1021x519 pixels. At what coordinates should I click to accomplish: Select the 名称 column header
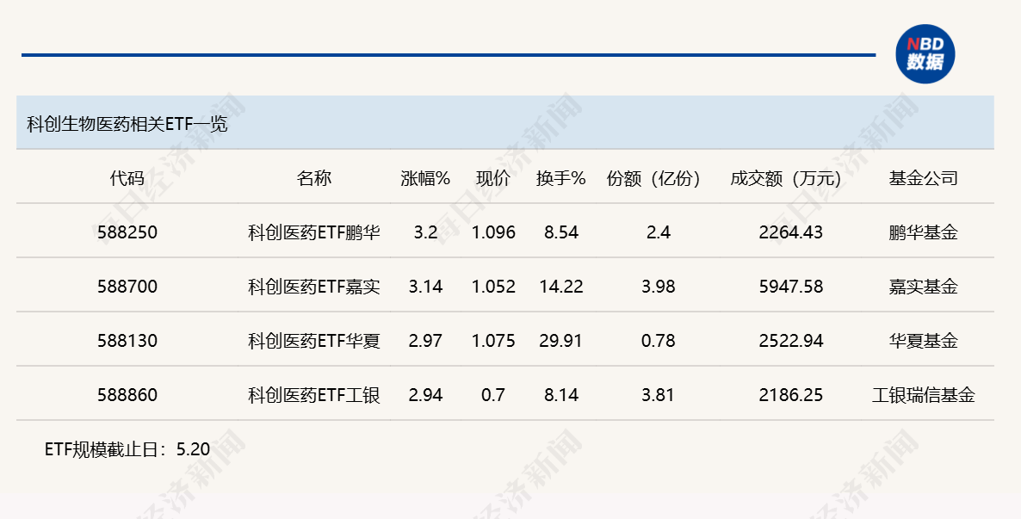314,178
